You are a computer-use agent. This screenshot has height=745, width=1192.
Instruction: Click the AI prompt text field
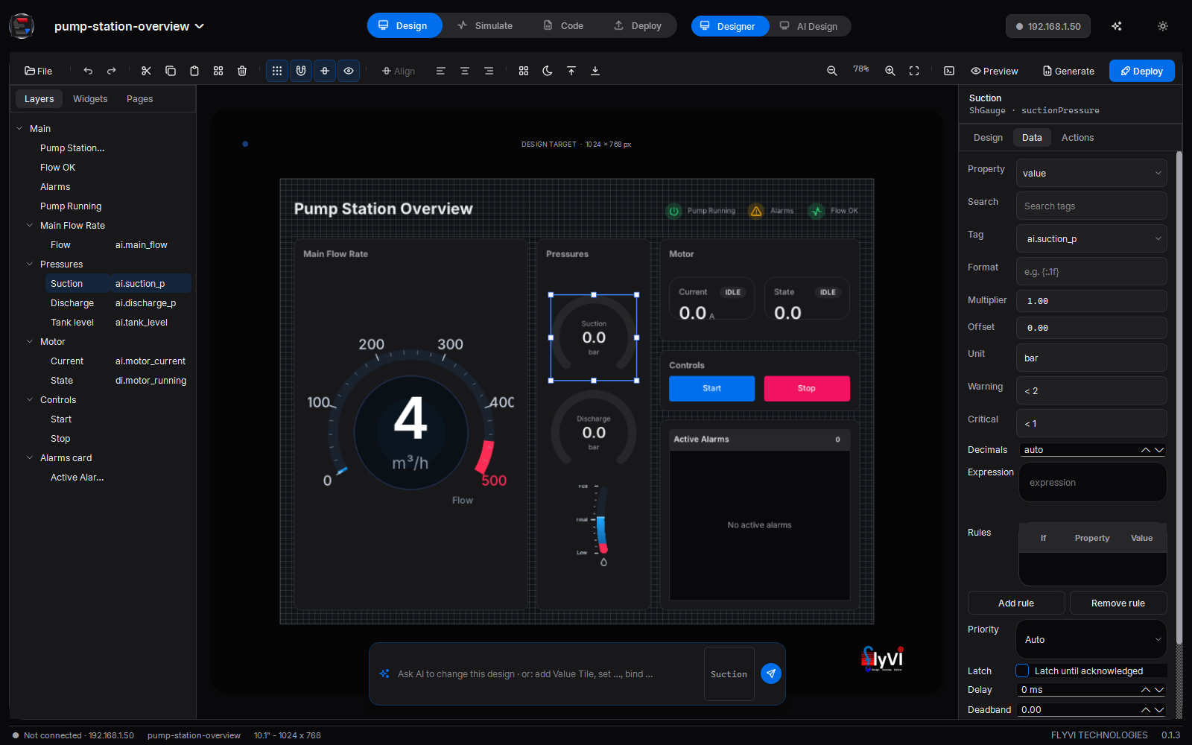pos(548,673)
